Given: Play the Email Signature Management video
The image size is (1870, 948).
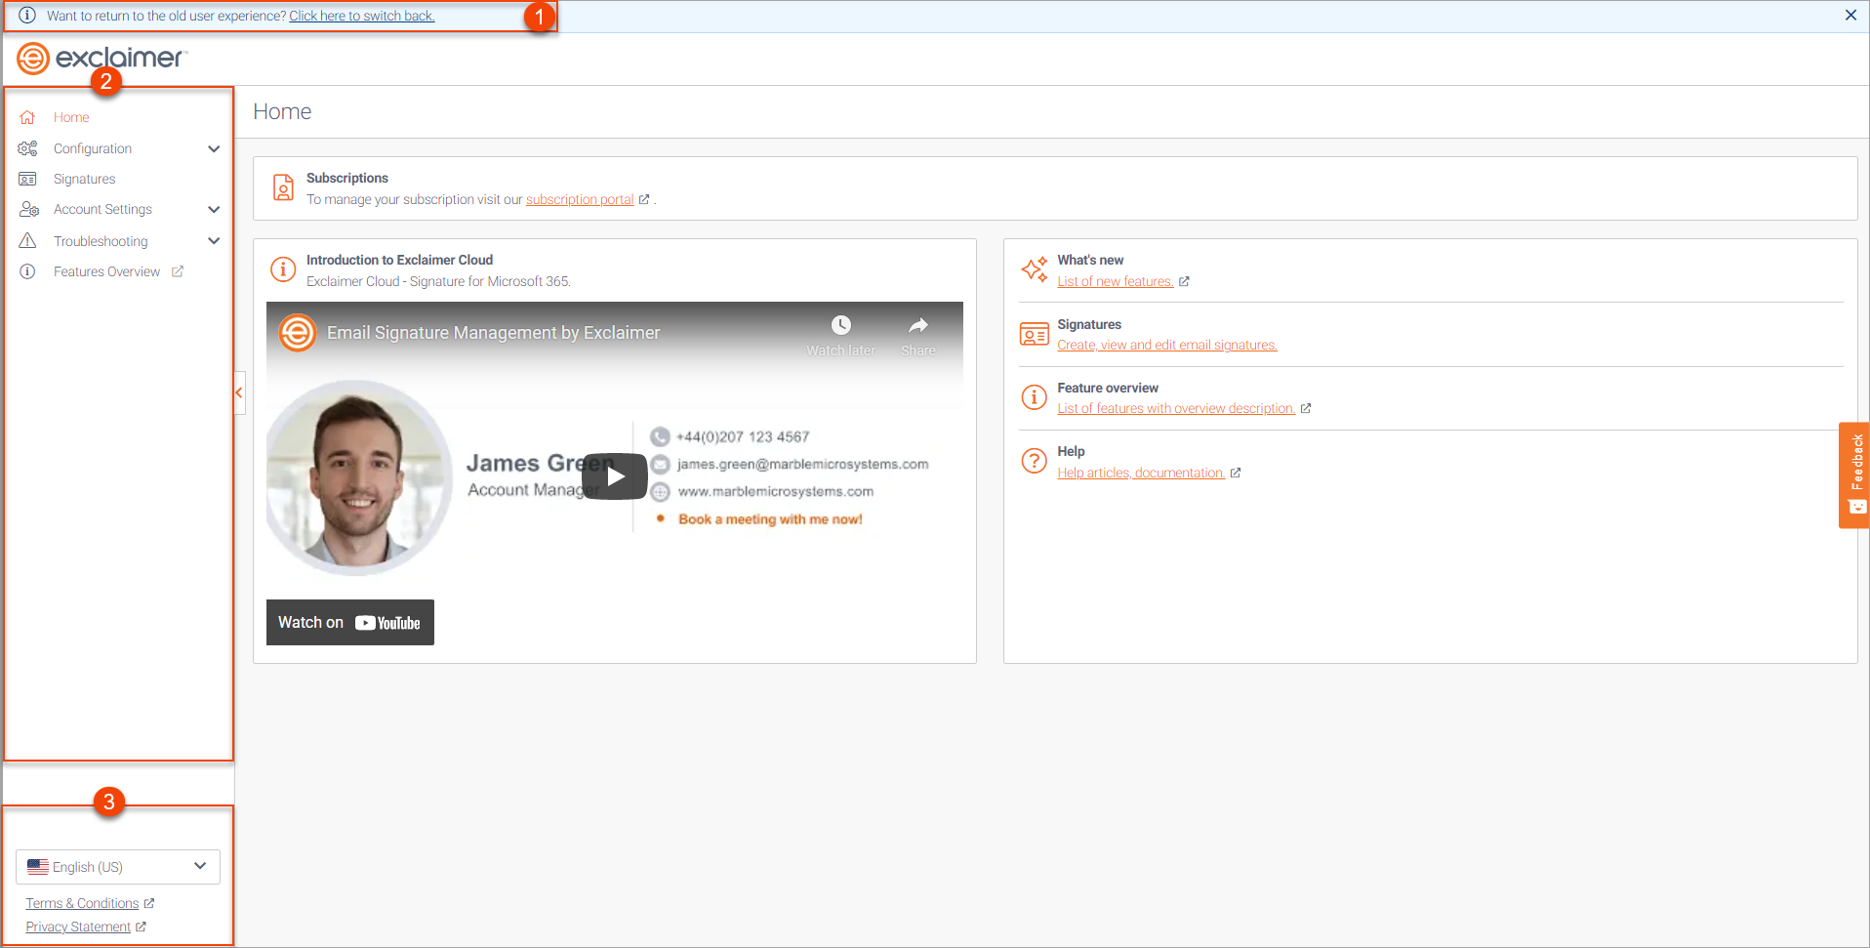Looking at the screenshot, I should (615, 476).
